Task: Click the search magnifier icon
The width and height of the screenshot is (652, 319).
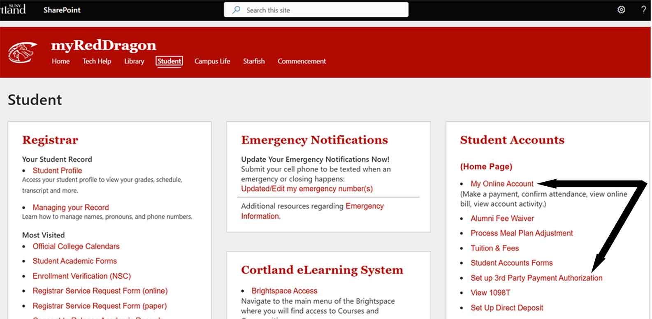Action: pyautogui.click(x=236, y=10)
